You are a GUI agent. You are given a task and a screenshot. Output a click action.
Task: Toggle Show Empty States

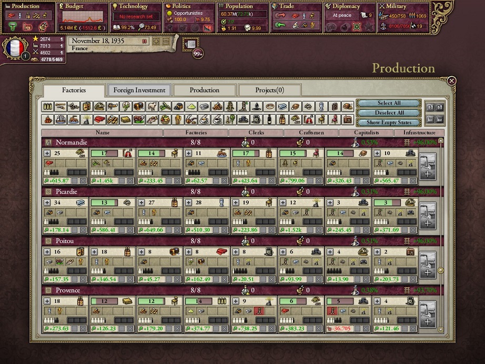click(389, 123)
